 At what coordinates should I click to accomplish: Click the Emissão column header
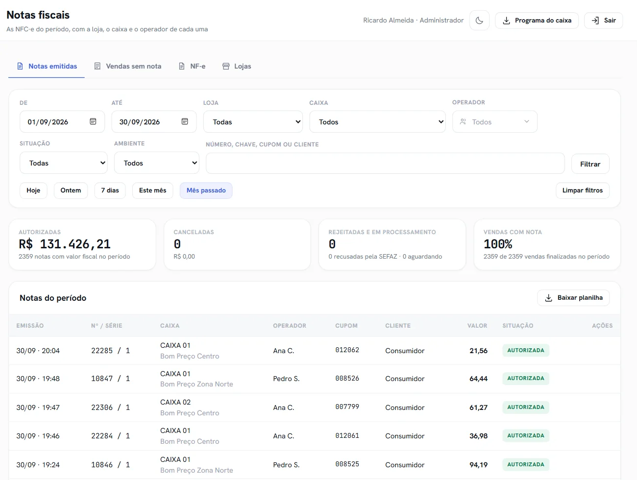[x=30, y=326]
